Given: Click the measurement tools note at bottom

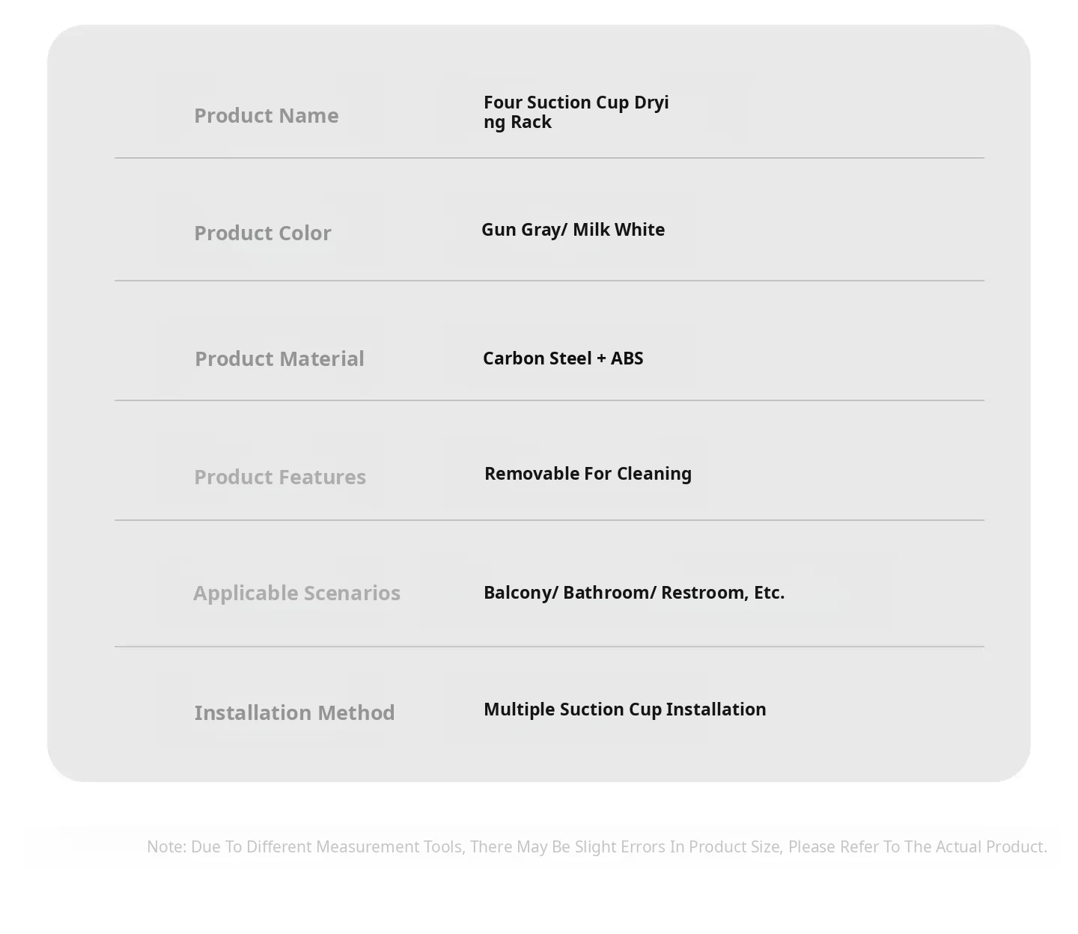Looking at the screenshot, I should click(597, 846).
